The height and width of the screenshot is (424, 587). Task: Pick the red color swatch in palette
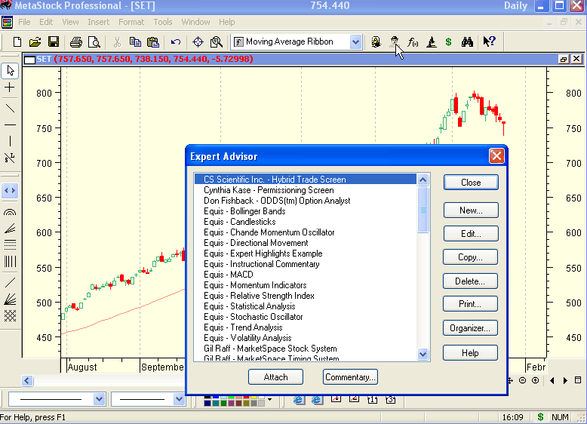click(x=246, y=398)
